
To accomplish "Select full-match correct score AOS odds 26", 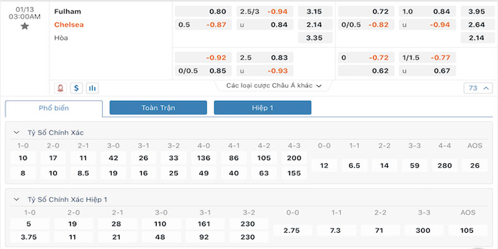I will click(475, 165).
